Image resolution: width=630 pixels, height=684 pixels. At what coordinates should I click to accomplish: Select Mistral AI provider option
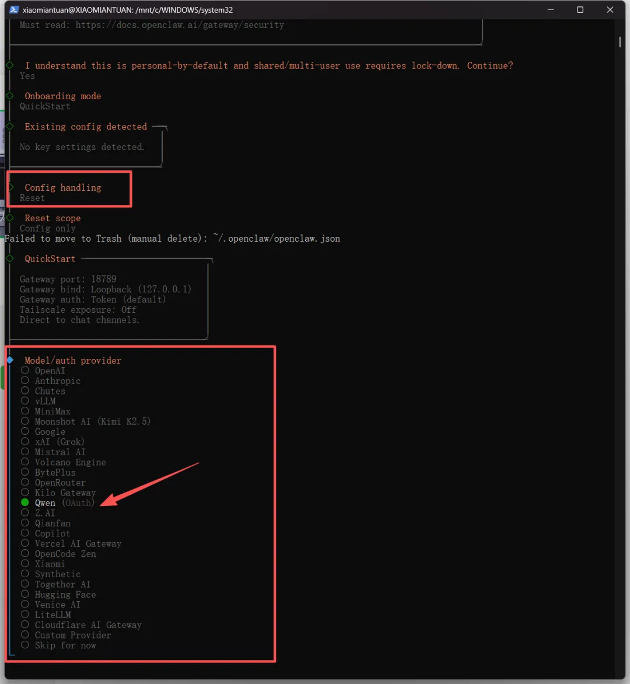click(53, 452)
